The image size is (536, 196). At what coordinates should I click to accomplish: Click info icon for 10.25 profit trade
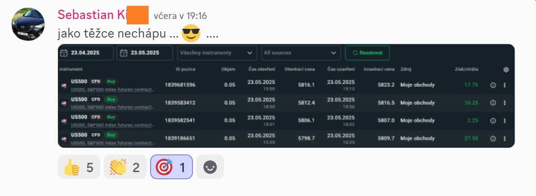[493, 103]
